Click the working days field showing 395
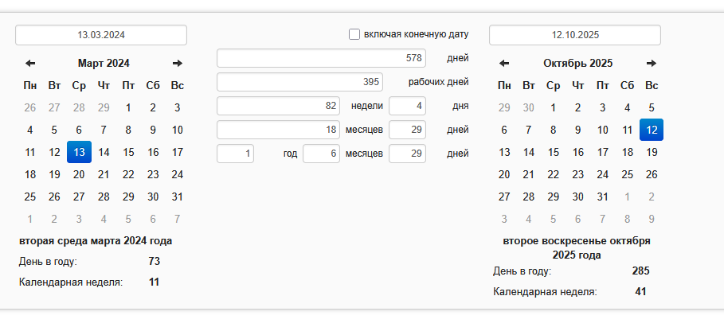Screen dimensions: 724x331 point(299,82)
